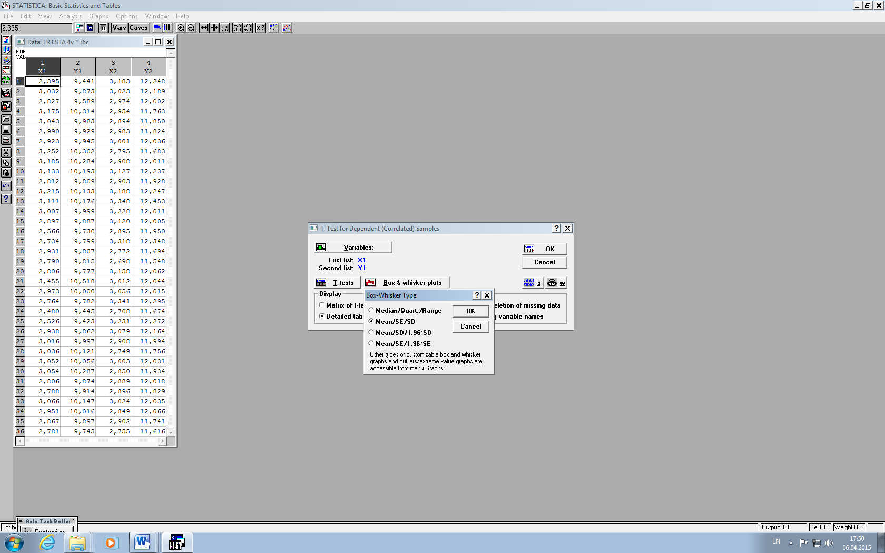Select Mean/SE/SD box-whisker type
This screenshot has width=885, height=553.
(x=392, y=322)
